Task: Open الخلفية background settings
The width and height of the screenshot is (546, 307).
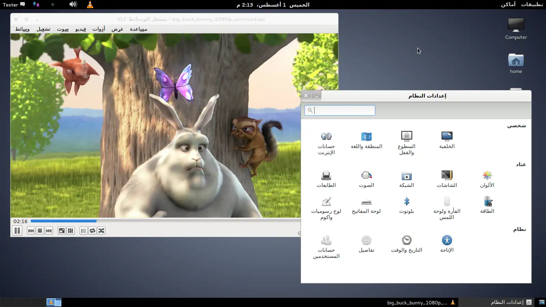Action: [x=447, y=140]
